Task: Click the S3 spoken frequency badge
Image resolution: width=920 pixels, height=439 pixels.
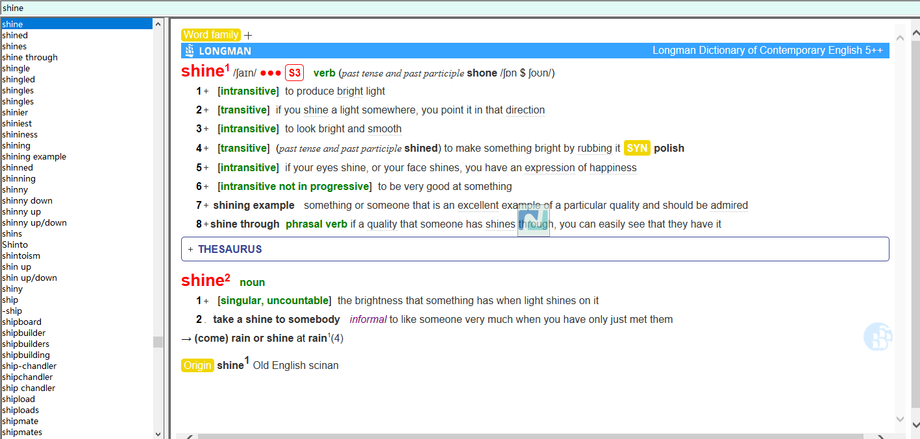Action: click(x=294, y=73)
